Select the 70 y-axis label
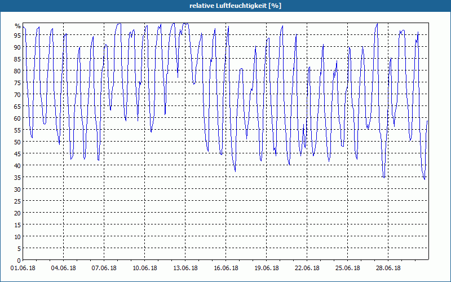The height and width of the screenshot is (282, 451). pyautogui.click(x=18, y=94)
